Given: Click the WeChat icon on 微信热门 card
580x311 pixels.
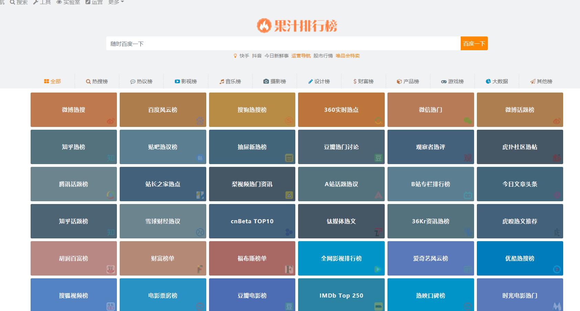Looking at the screenshot, I should tap(468, 121).
